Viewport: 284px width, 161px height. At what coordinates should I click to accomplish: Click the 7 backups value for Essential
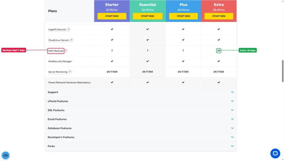148,51
